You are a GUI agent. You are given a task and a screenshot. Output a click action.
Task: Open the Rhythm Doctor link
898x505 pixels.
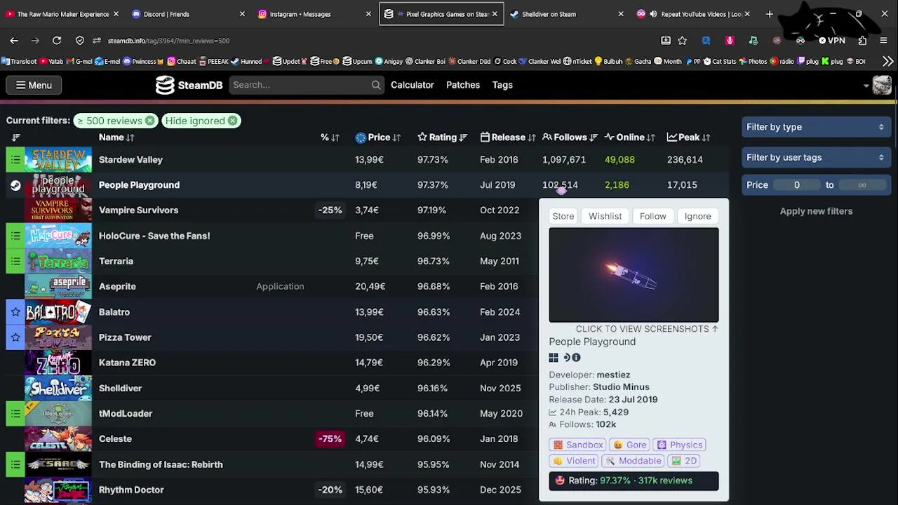coord(131,490)
